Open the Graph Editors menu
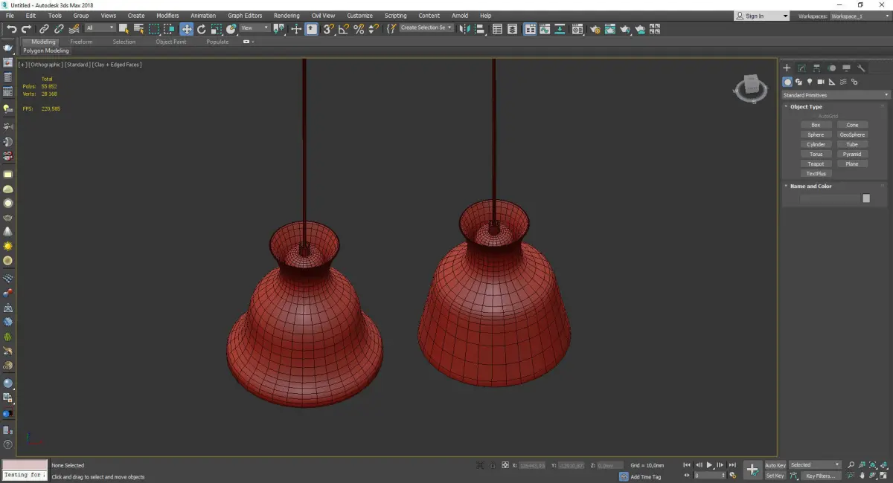The width and height of the screenshot is (893, 483). pos(245,16)
